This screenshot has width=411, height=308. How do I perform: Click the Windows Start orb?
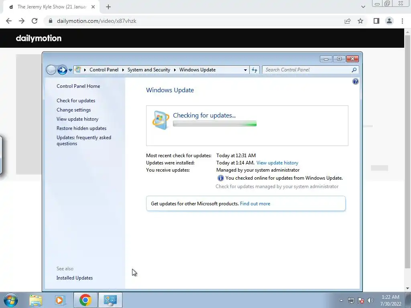pos(11,300)
